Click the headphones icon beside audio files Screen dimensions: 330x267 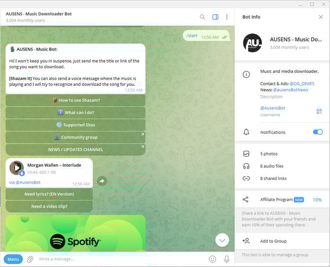tap(246, 166)
